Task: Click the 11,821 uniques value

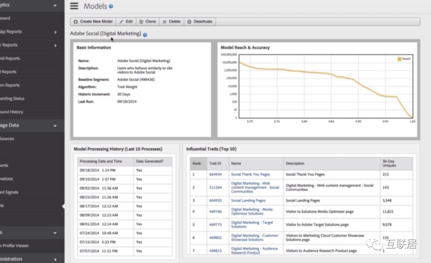Action: pos(388,211)
